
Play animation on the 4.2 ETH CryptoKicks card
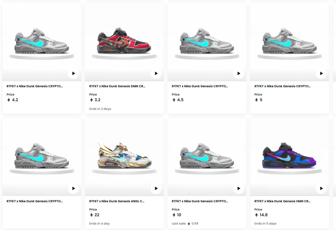74,74
